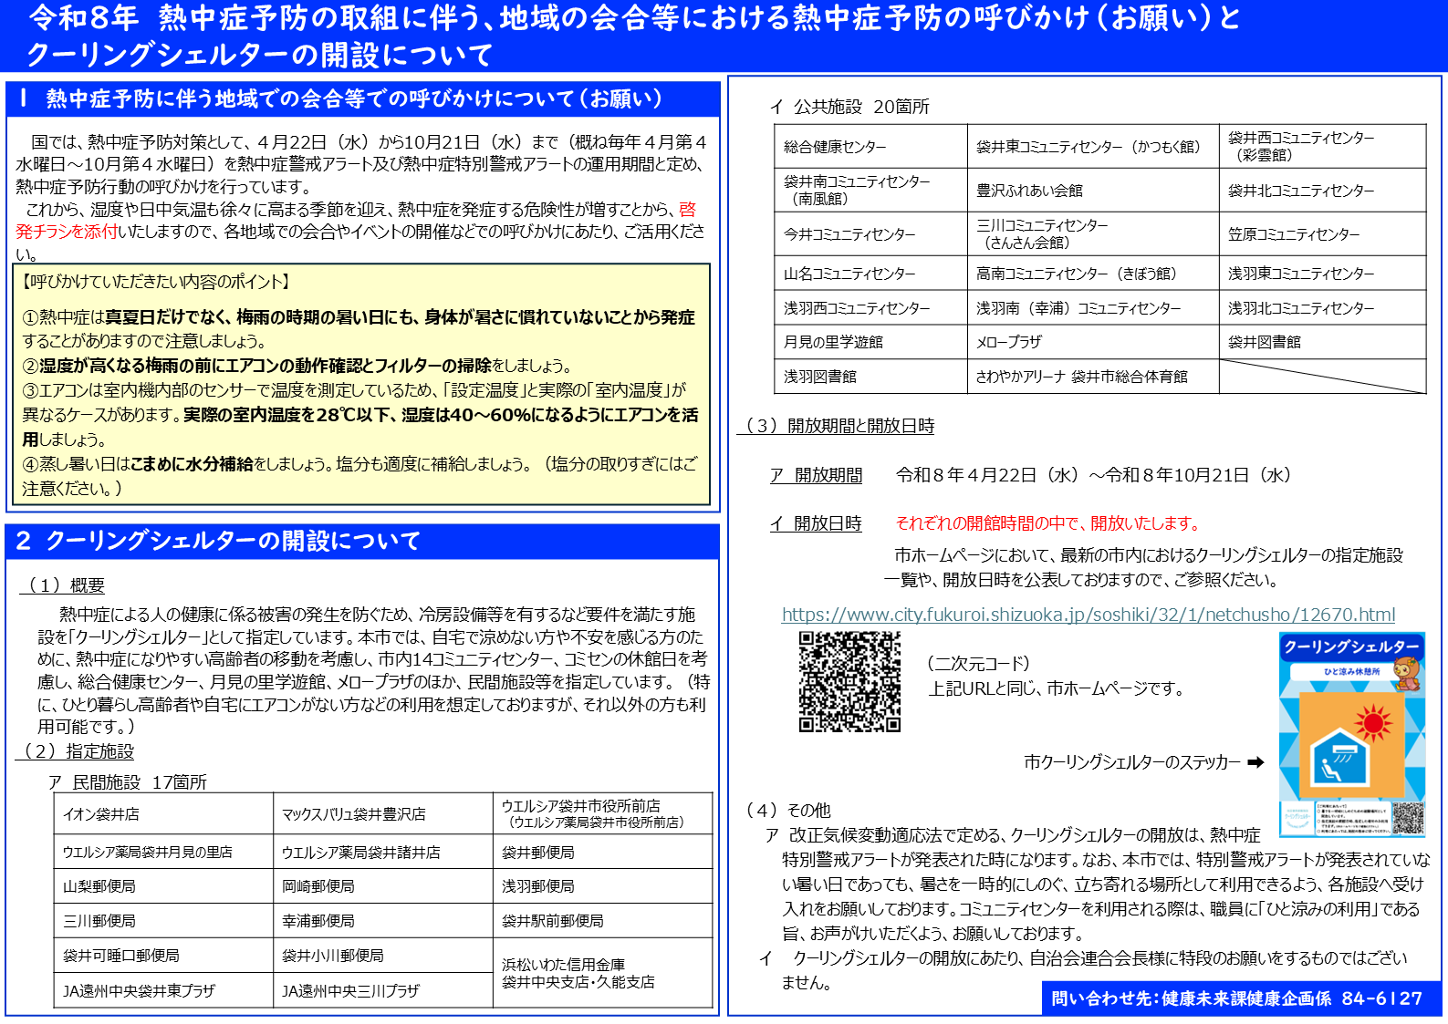Screen dimensions: 1448x1024
Task: Select the label イ 開放日時
Action: [x=816, y=523]
